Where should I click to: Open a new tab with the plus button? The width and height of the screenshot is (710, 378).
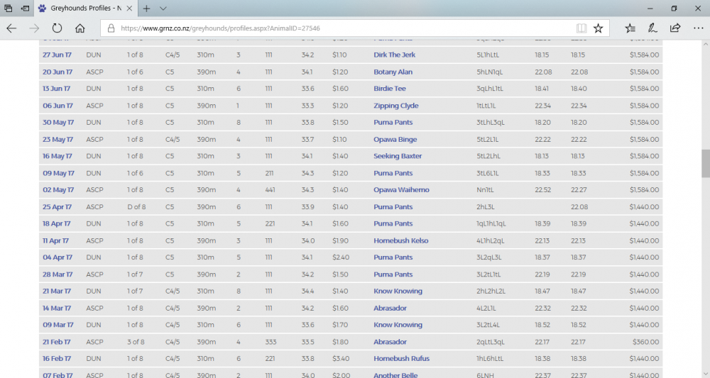pos(146,9)
